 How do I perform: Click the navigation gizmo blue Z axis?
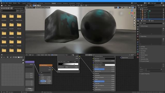click(132, 10)
